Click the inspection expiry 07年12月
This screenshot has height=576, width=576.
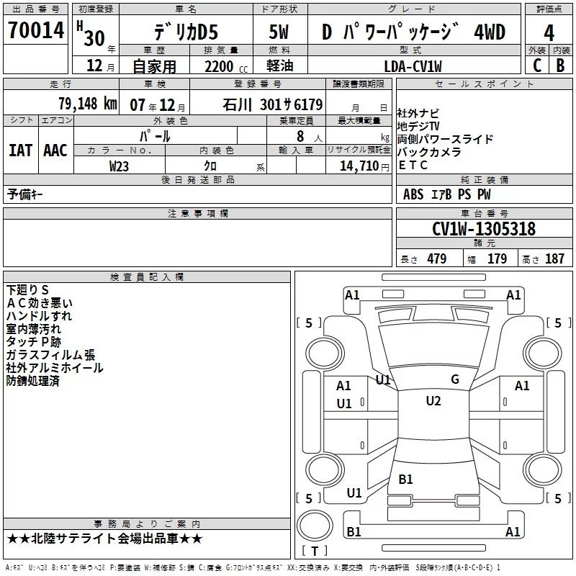[x=158, y=105]
